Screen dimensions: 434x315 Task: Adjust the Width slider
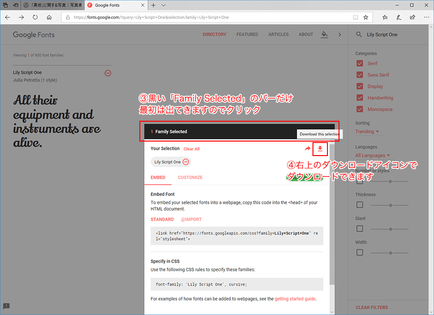pos(390,253)
